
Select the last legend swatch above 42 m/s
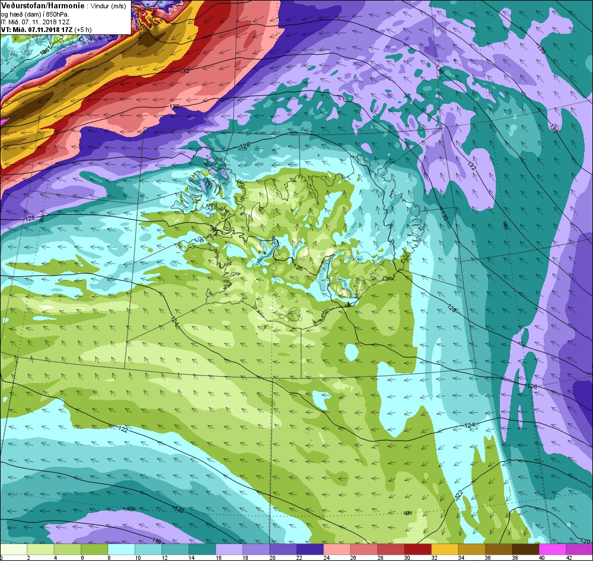pyautogui.click(x=579, y=549)
